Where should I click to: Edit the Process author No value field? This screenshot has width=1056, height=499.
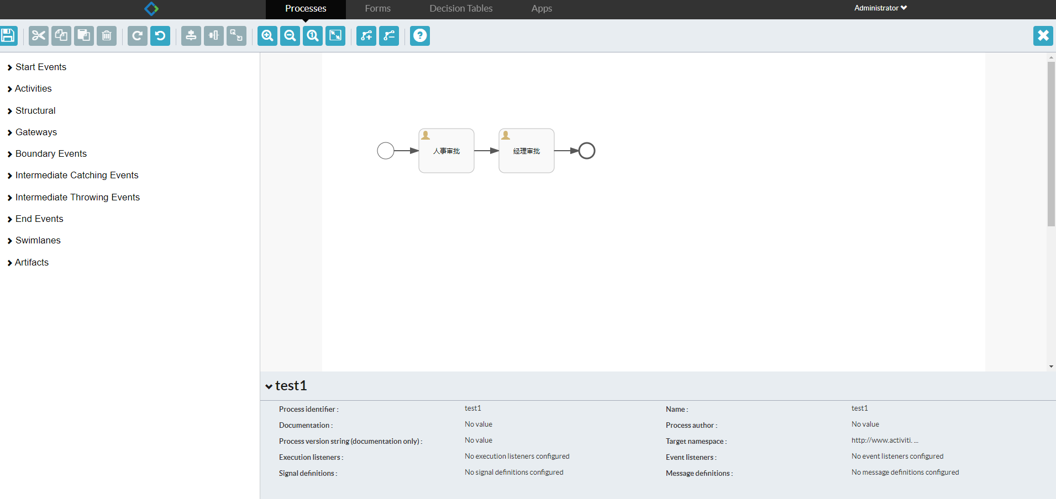coord(865,424)
